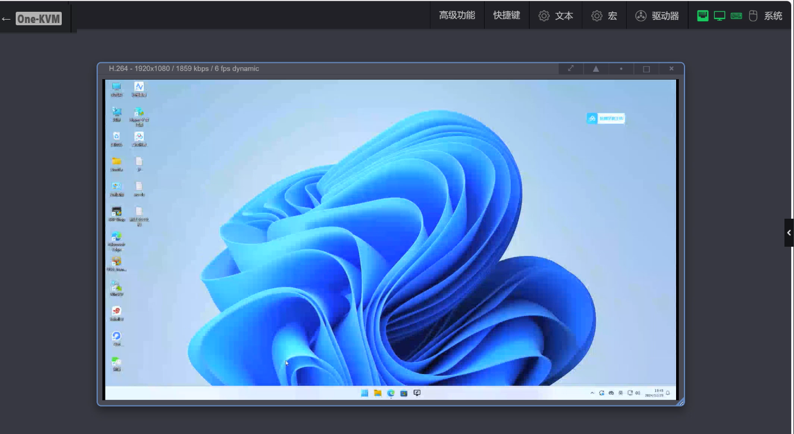The height and width of the screenshot is (434, 794).
Task: Click the dot button in stream window title
Action: (621, 68)
